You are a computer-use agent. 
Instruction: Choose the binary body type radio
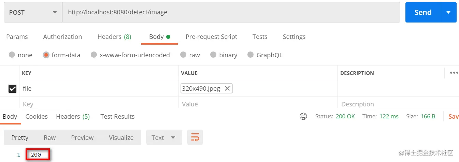coord(213,55)
